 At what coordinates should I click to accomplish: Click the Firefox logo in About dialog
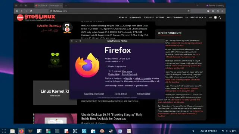(x=87, y=65)
